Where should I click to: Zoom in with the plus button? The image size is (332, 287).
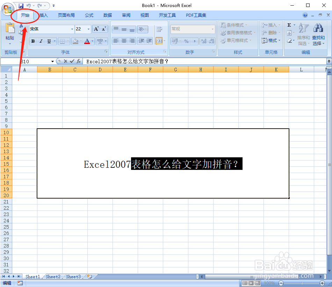pos(322,283)
